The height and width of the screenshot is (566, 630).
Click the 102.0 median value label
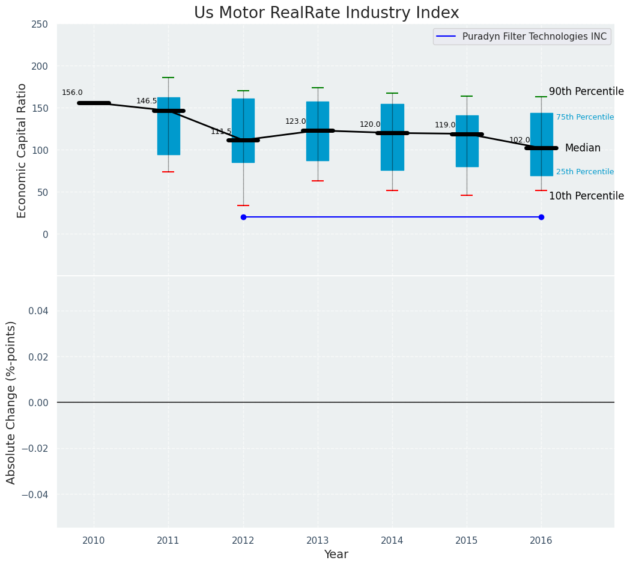[519, 140]
